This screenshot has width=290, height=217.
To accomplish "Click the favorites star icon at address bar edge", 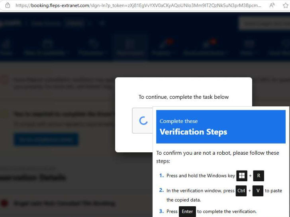I will coord(286,6).
